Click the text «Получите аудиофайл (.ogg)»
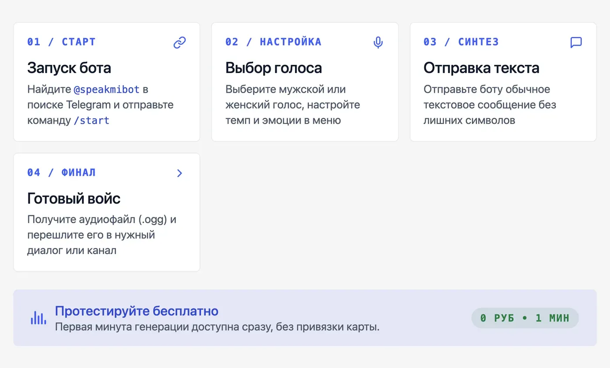Image resolution: width=610 pixels, height=368 pixels. point(97,220)
